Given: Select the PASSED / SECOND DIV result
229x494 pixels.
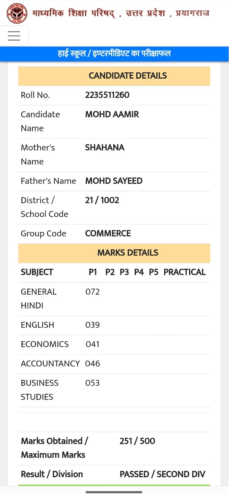Looking at the screenshot, I should tap(162, 474).
